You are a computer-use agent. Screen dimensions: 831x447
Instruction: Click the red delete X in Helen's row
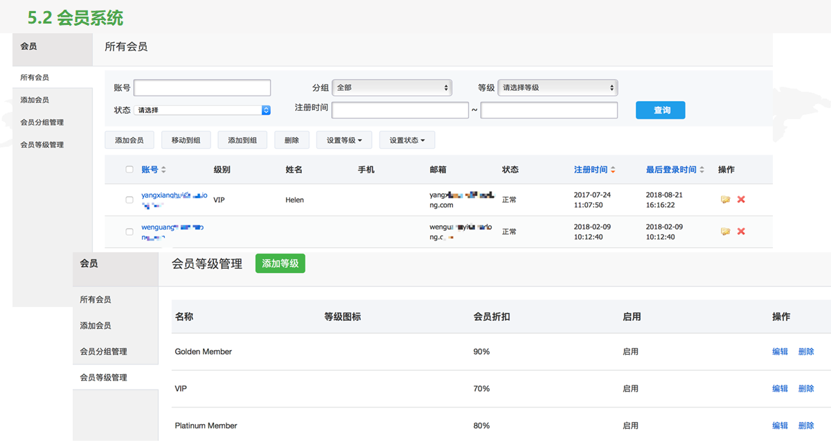coord(741,200)
